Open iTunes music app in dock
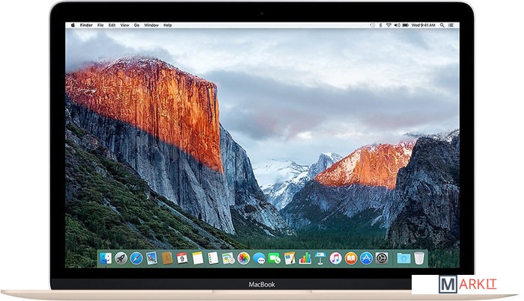 pos(335,258)
